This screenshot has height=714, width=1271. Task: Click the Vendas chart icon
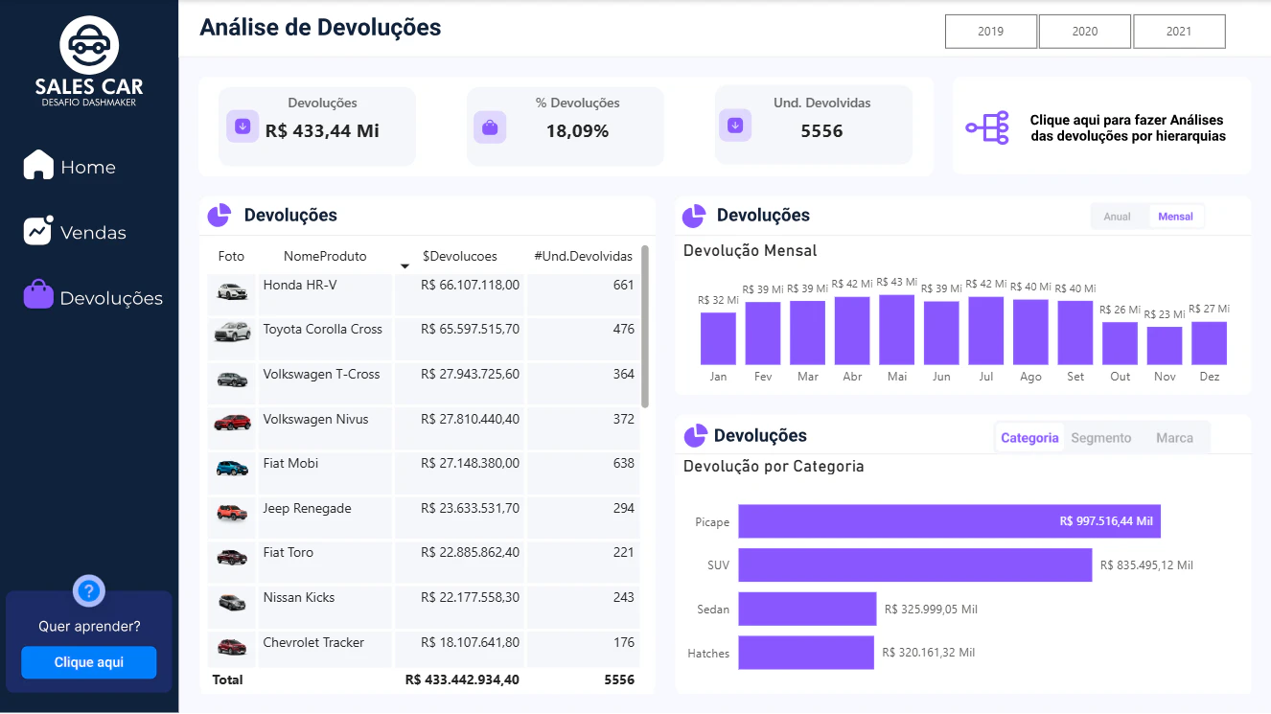point(38,231)
